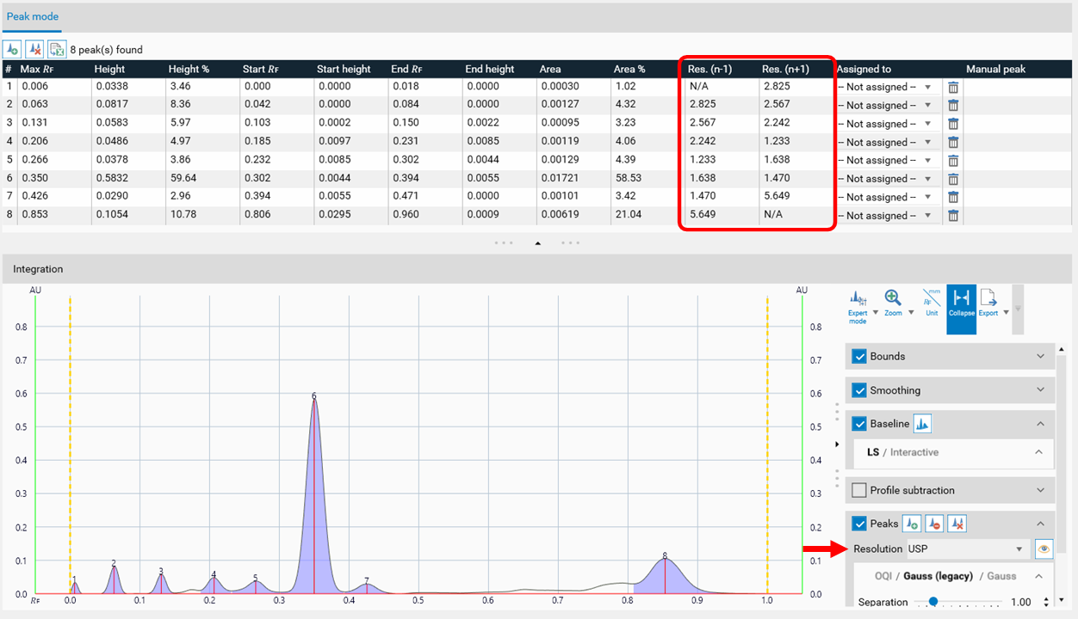
Task: Click the Collapse button in integration toolbar
Action: click(962, 303)
